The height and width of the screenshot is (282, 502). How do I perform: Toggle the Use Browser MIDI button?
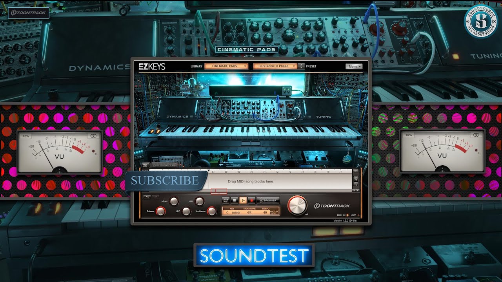click(x=164, y=165)
